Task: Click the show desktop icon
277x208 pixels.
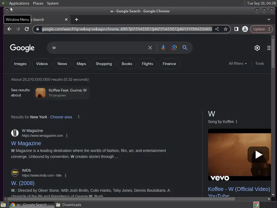Action: 3,205
